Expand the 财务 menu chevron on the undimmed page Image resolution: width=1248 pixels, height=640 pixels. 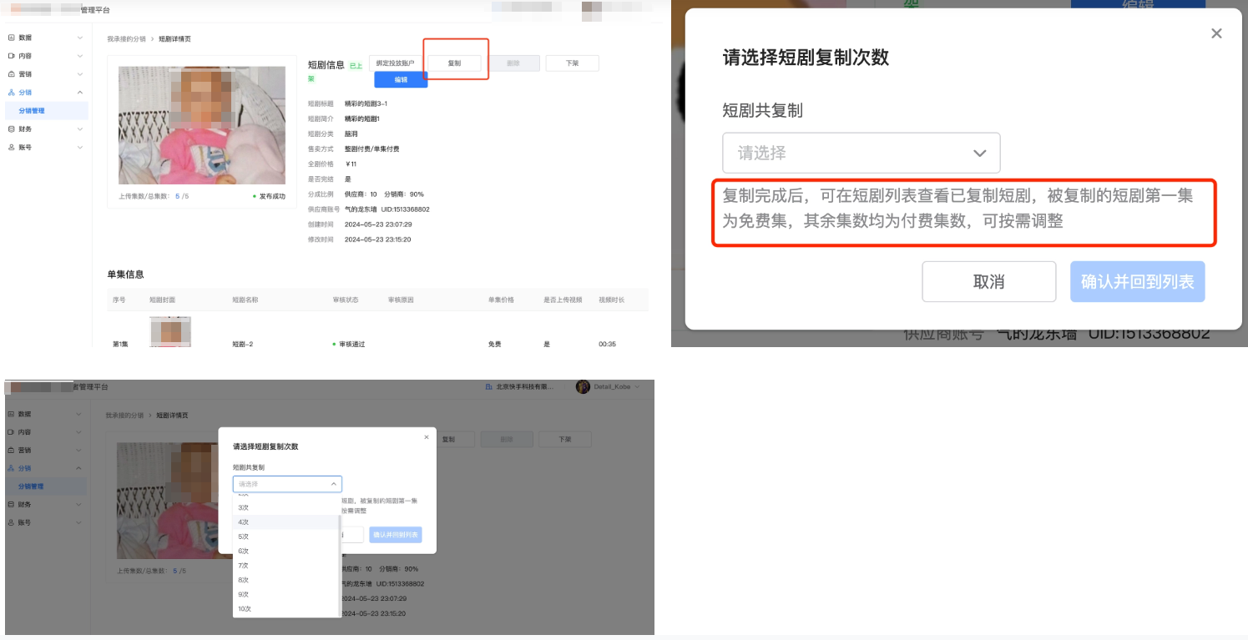coord(80,129)
